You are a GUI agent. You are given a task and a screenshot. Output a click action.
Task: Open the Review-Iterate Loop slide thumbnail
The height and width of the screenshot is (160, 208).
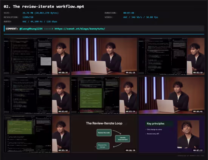click(104, 134)
